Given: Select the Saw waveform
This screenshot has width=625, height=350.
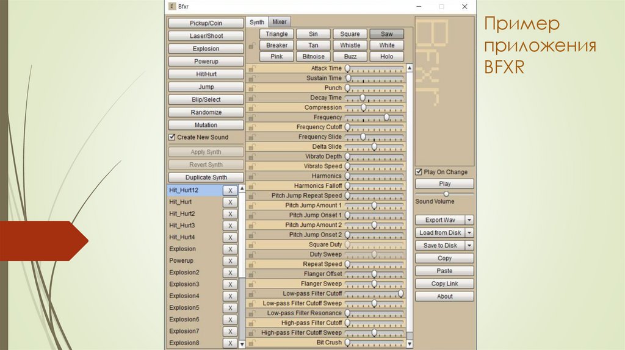Looking at the screenshot, I should pyautogui.click(x=386, y=34).
